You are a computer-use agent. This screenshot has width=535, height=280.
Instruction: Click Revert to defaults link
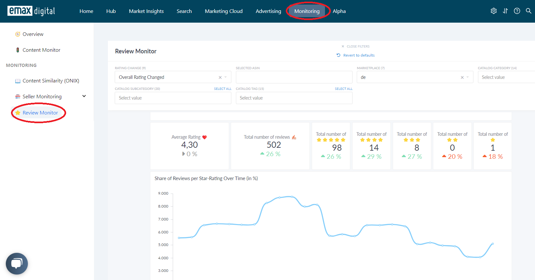point(359,55)
